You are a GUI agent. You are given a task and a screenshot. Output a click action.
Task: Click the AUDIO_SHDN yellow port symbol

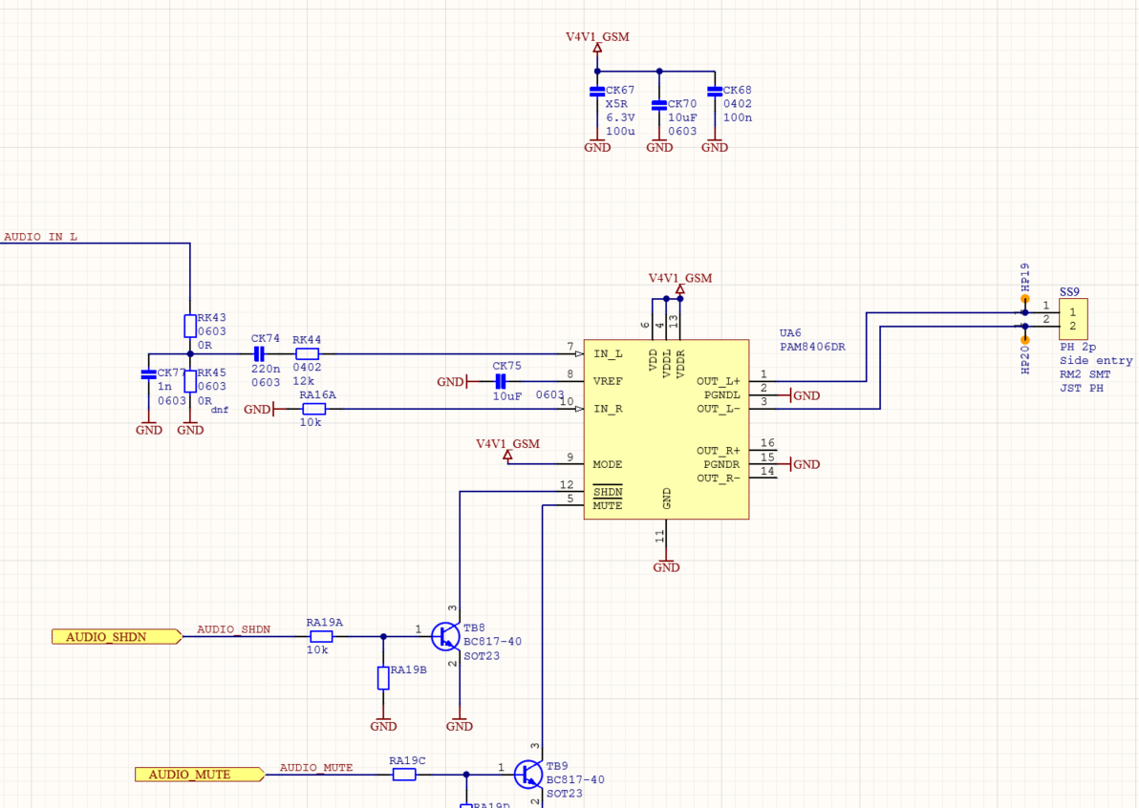tap(117, 637)
